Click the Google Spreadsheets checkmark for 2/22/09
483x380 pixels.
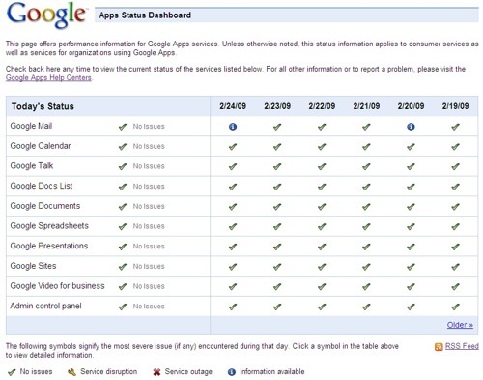click(x=322, y=226)
